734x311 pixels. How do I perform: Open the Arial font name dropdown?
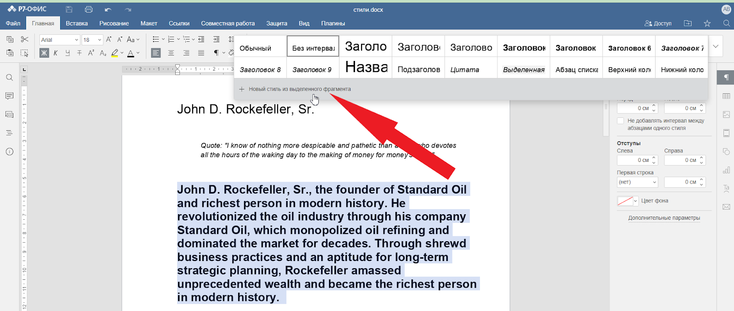click(76, 40)
